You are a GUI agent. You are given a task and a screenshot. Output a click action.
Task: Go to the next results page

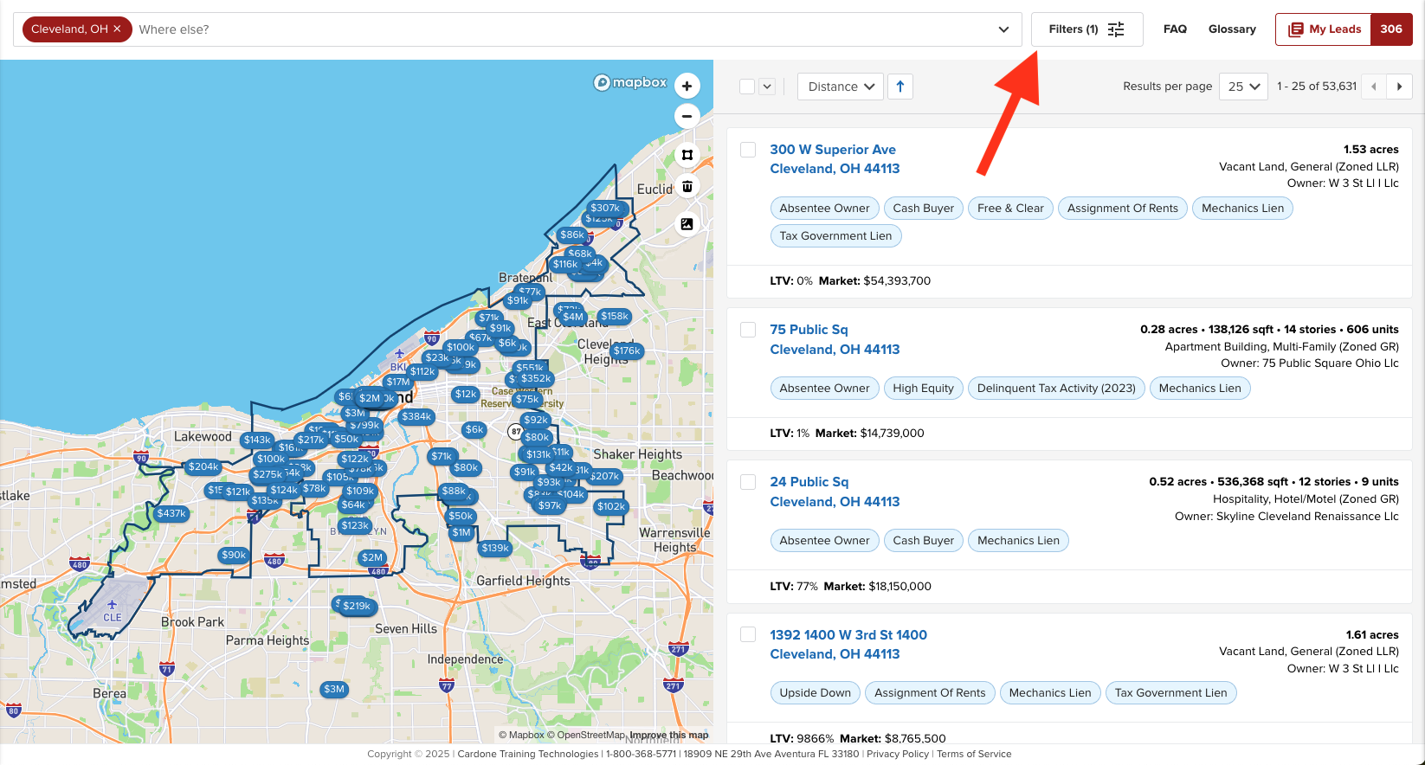click(x=1399, y=87)
